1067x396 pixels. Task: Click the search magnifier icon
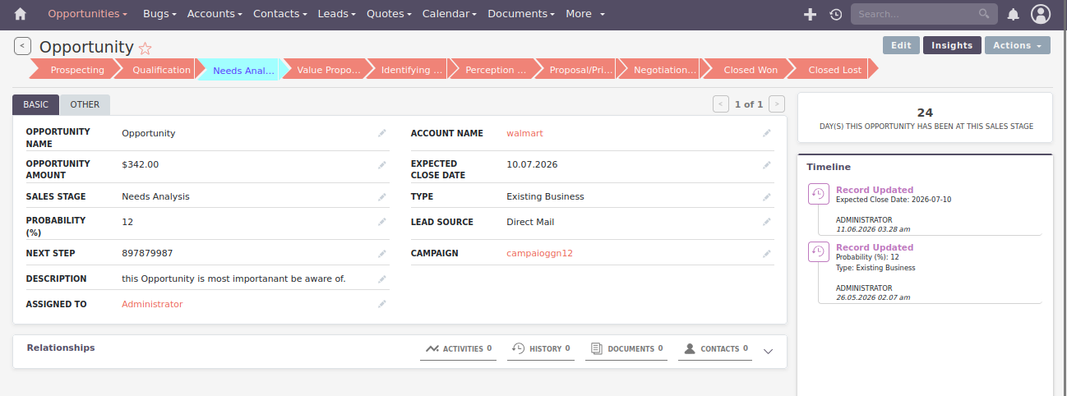[984, 14]
